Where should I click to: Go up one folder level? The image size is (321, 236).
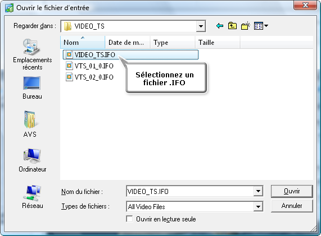click(232, 26)
